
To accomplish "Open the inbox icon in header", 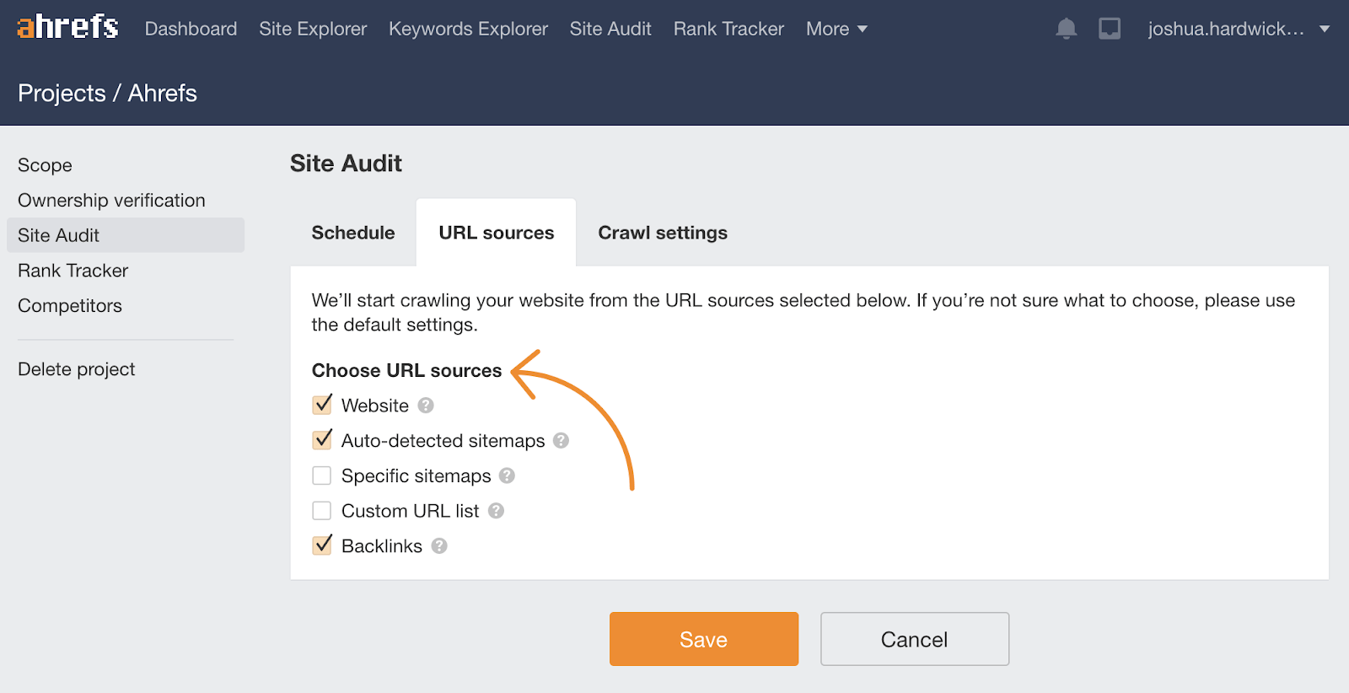I will click(x=1110, y=29).
